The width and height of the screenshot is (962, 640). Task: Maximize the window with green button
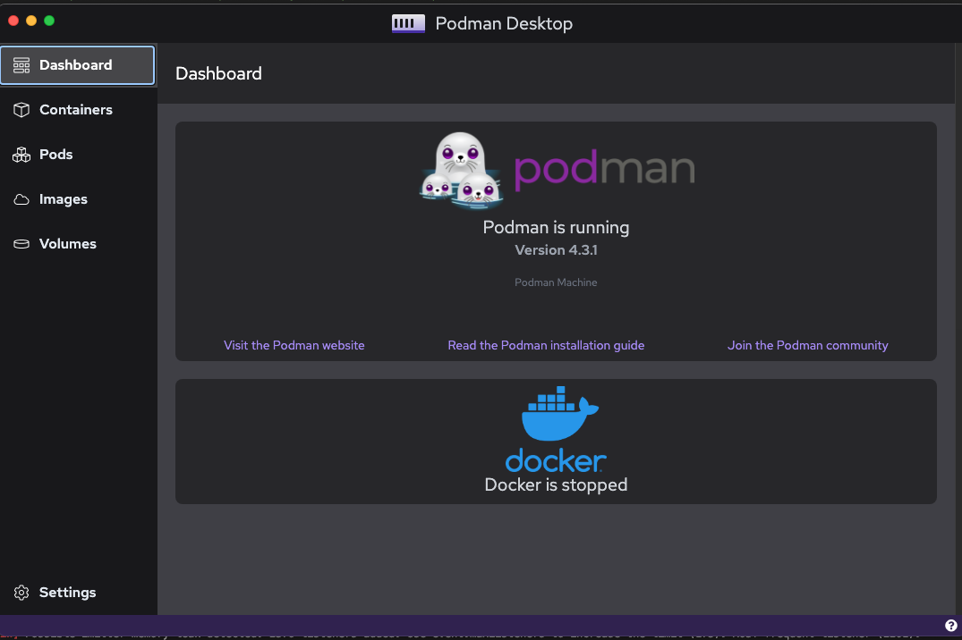[49, 21]
